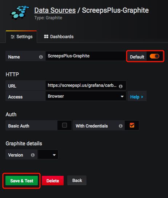Click the With Credentials info icon
The width and height of the screenshot is (168, 198).
121,126
